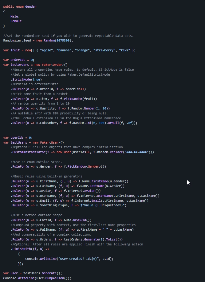Click the FinishWith method name
This screenshot has width=205, height=282.
coord(22,249)
